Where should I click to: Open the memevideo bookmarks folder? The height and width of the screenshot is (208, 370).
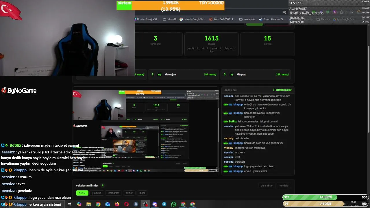tap(248, 19)
